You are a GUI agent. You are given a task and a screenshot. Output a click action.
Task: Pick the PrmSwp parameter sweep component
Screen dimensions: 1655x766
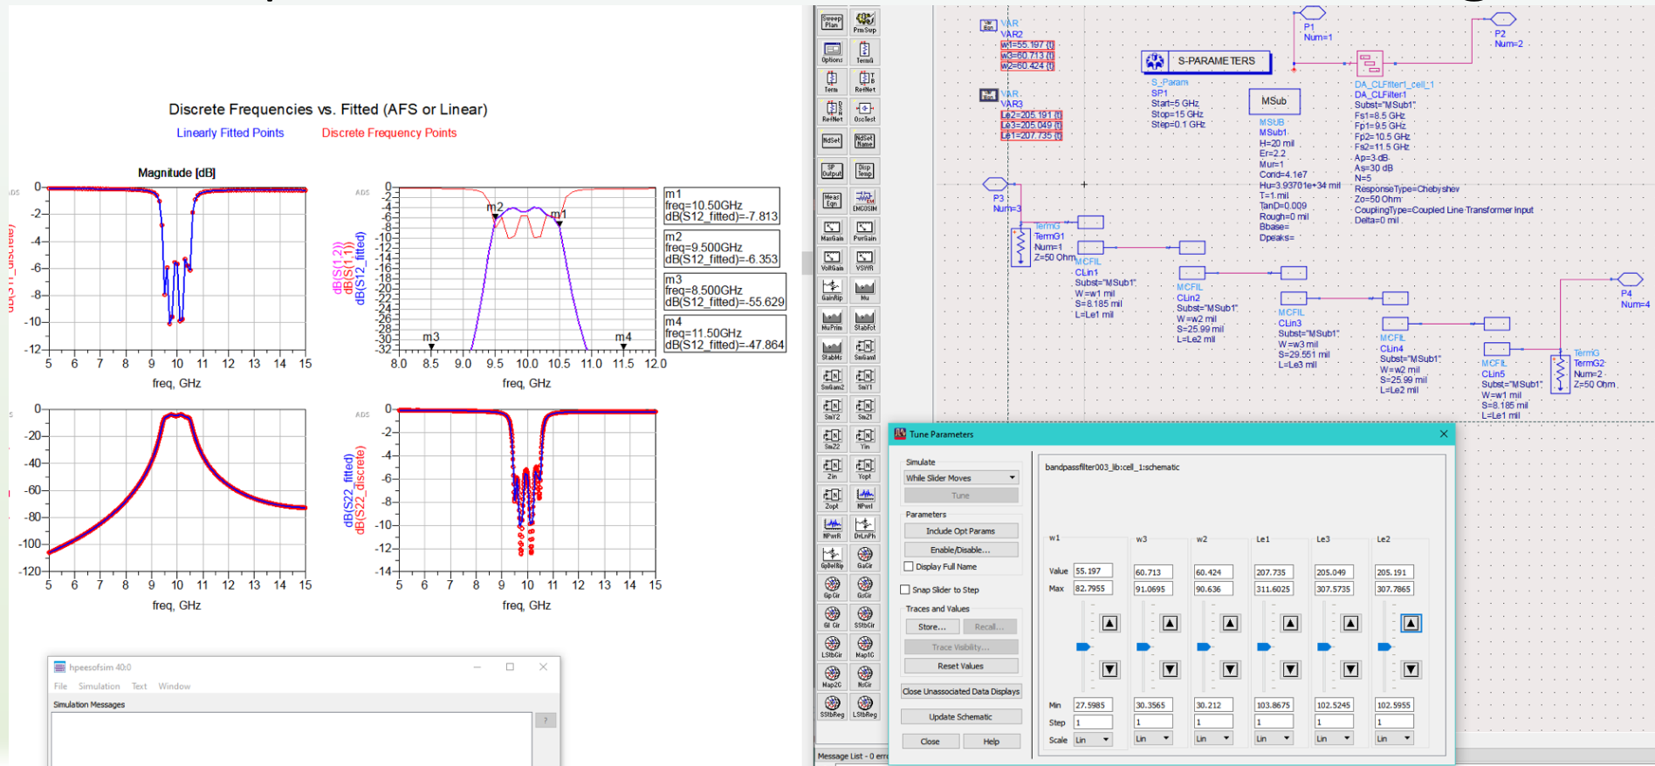point(864,22)
